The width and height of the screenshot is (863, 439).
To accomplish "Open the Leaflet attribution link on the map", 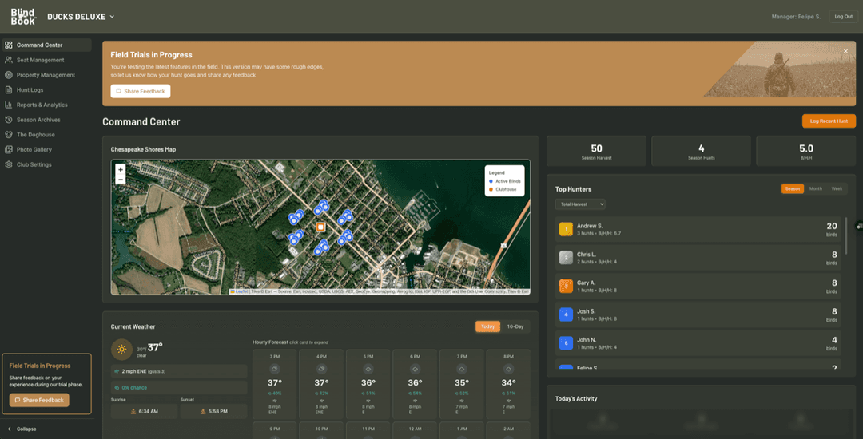I will tap(241, 292).
